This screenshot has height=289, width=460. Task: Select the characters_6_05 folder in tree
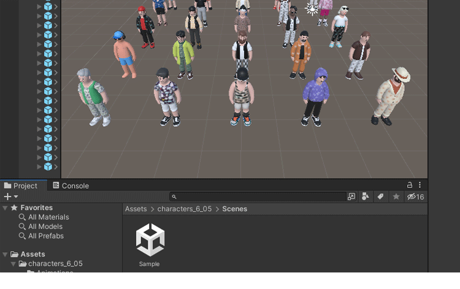51,263
